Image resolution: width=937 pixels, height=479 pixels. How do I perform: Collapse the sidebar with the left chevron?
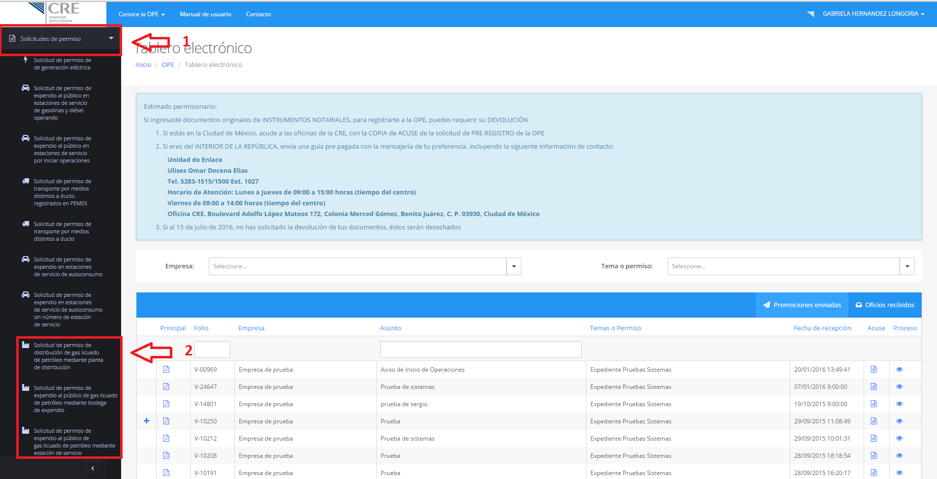point(93,468)
